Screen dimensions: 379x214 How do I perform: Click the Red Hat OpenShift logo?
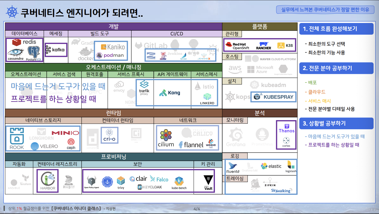pyautogui.click(x=237, y=46)
